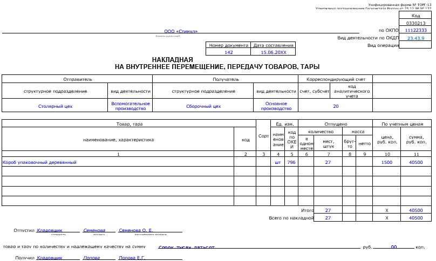This screenshot has width=436, height=261.
Task: Click the Ед. изм. header
Action: tap(284, 124)
